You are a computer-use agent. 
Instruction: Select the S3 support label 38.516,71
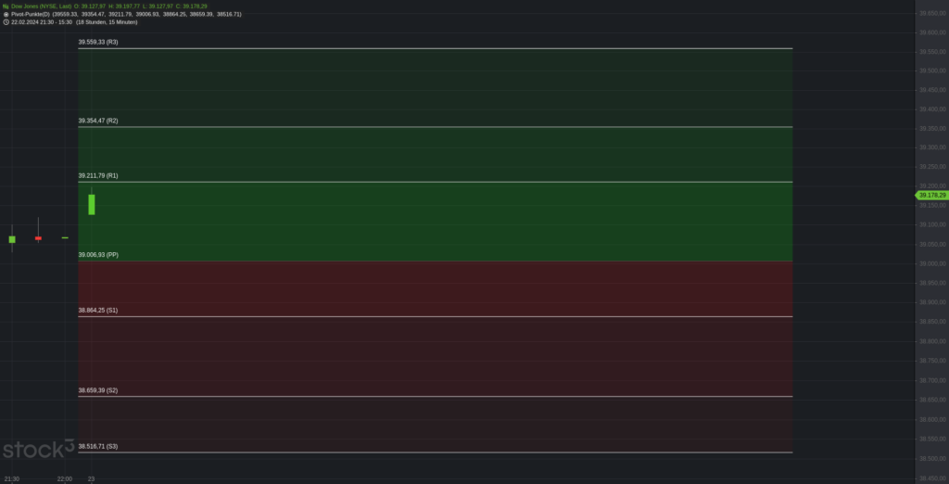coord(98,446)
